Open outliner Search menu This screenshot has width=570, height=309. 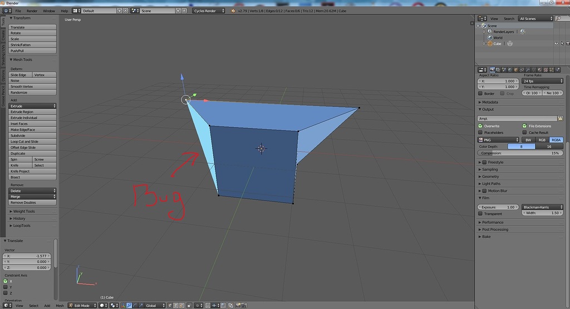509,18
